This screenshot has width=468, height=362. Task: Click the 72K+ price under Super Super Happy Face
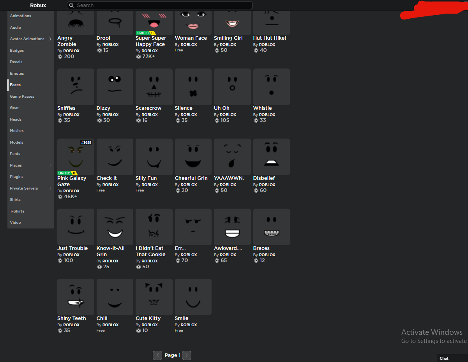[x=148, y=56]
